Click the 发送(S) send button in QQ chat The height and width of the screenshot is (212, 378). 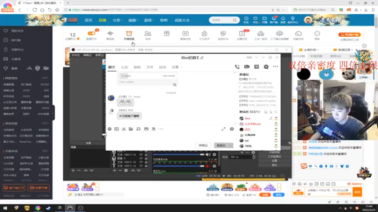(x=221, y=146)
